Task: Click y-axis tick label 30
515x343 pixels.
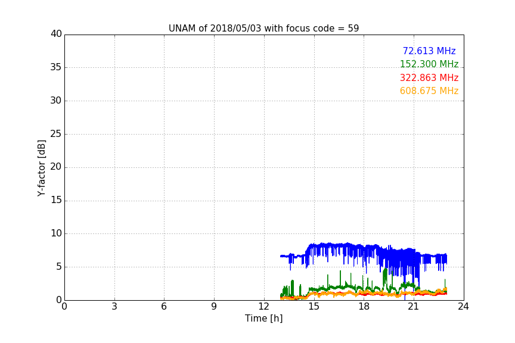Action: (x=56, y=101)
